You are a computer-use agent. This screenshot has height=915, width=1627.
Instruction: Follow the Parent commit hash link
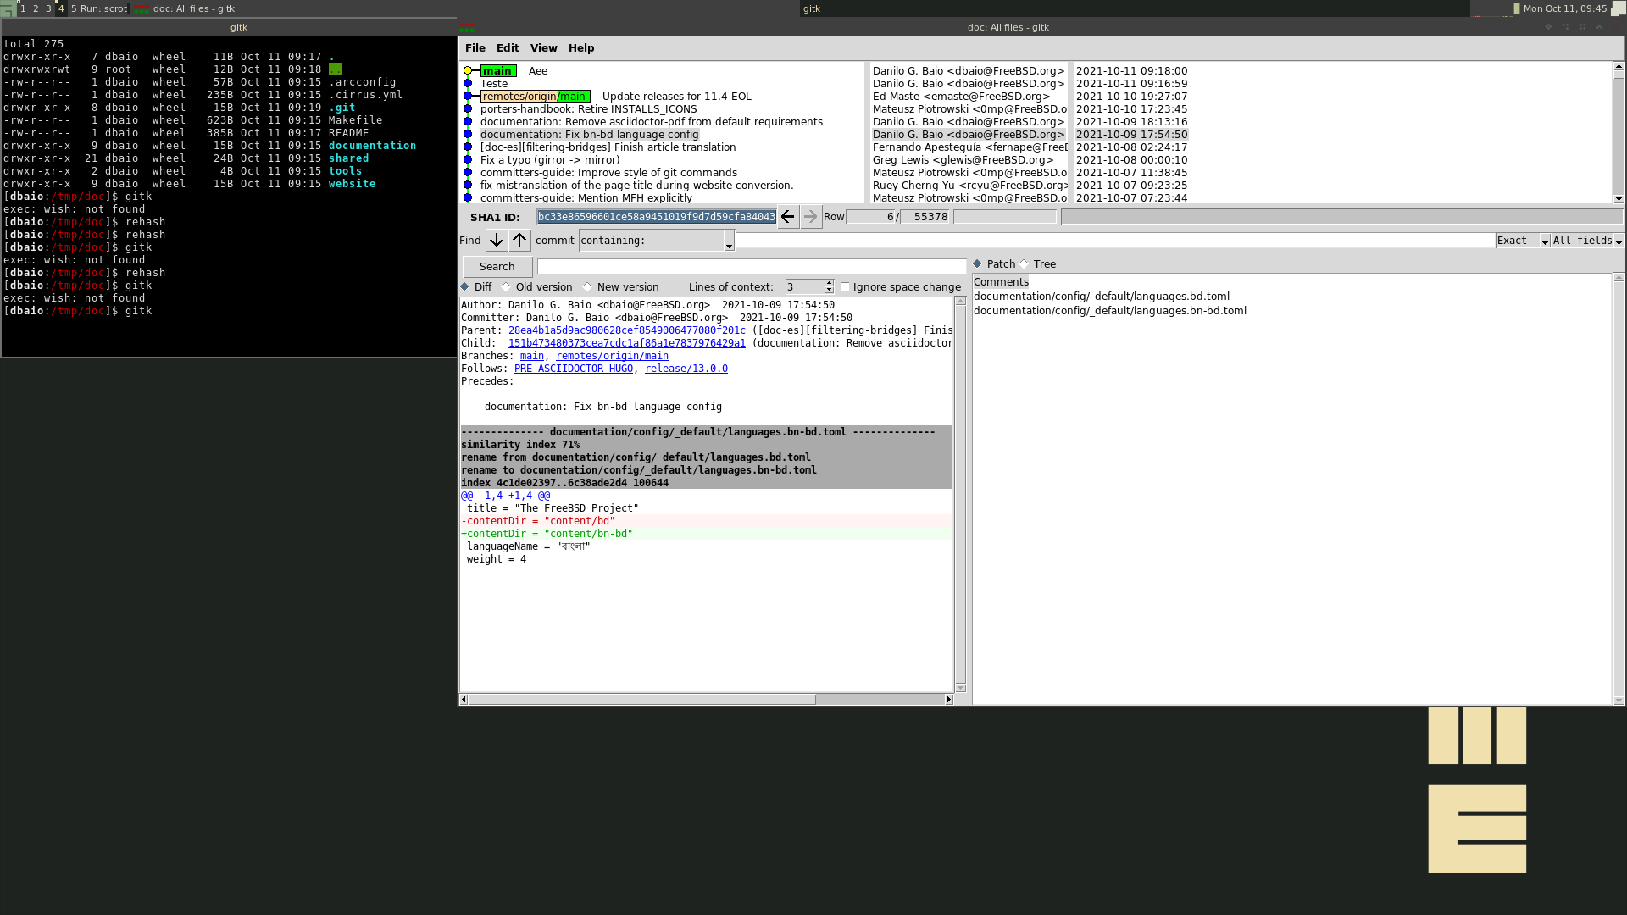[x=626, y=331]
